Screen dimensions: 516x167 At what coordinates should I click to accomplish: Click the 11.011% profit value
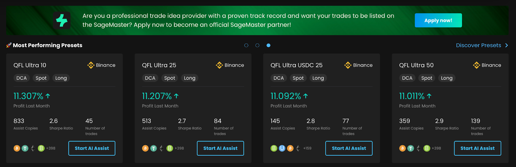[x=412, y=96]
